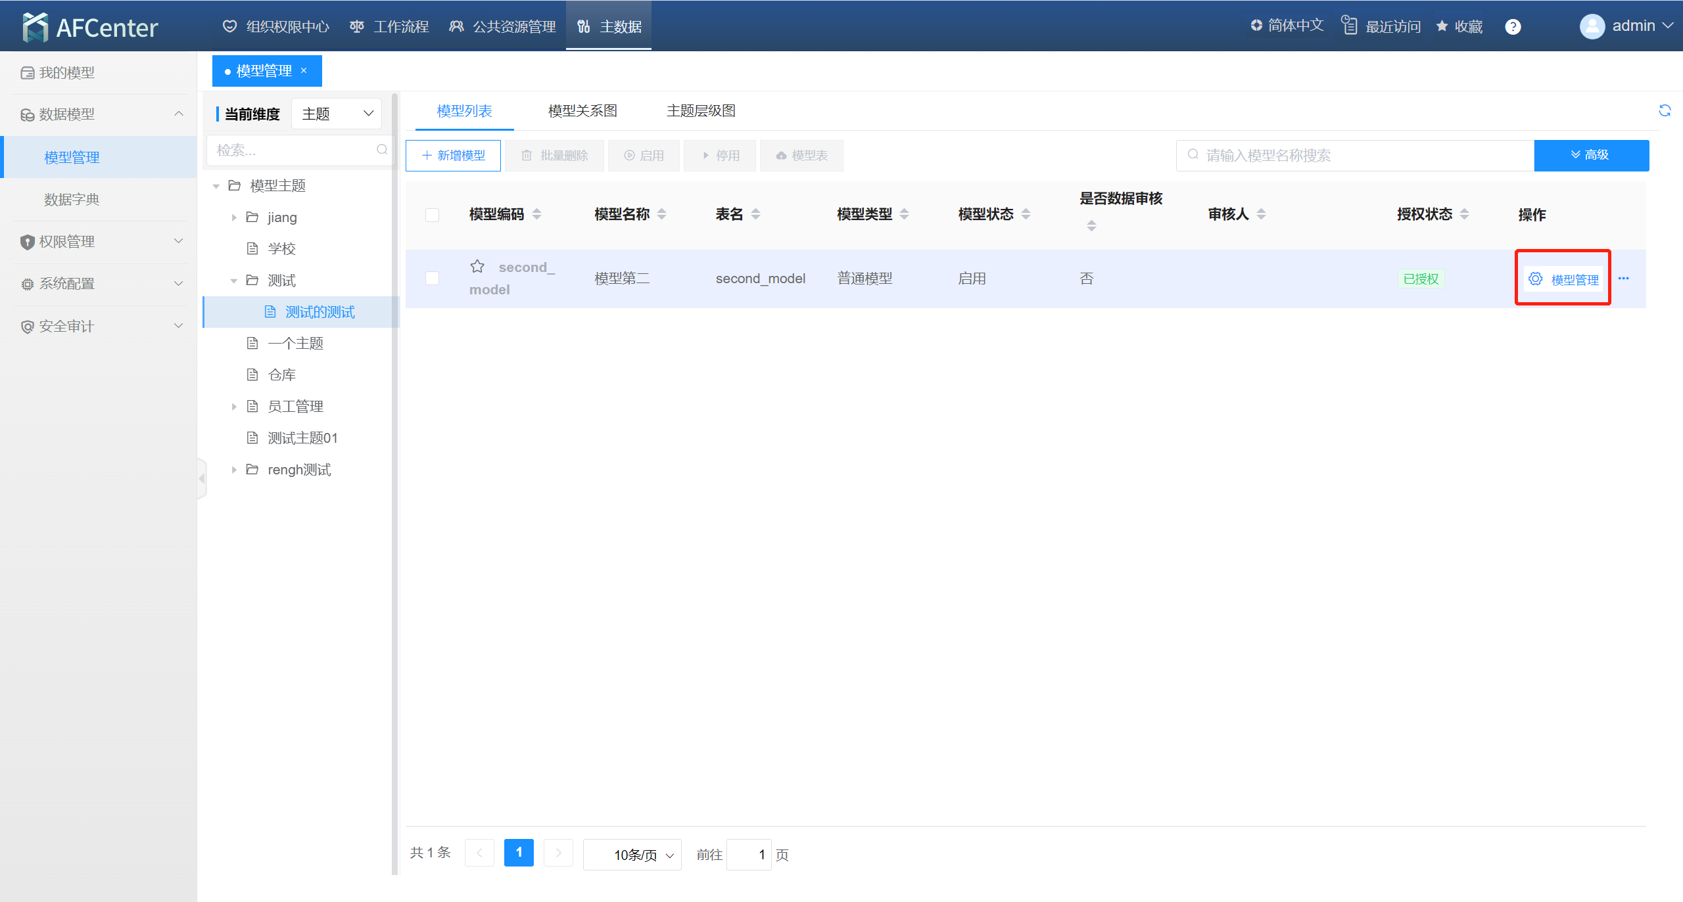
Task: Click the admin user avatar
Action: [x=1592, y=26]
